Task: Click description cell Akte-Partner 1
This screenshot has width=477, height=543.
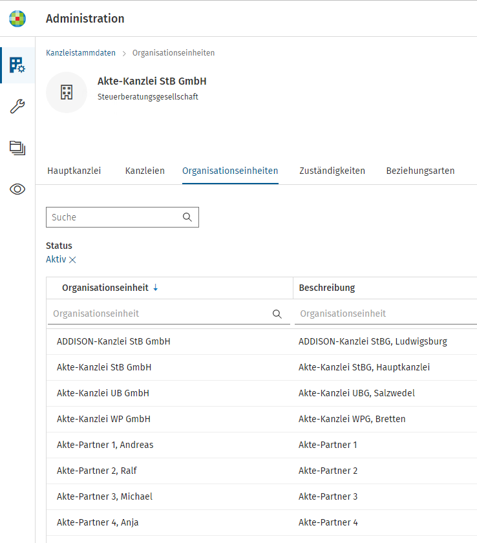Action: tap(328, 445)
